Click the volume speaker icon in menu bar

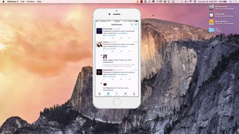point(186,1)
